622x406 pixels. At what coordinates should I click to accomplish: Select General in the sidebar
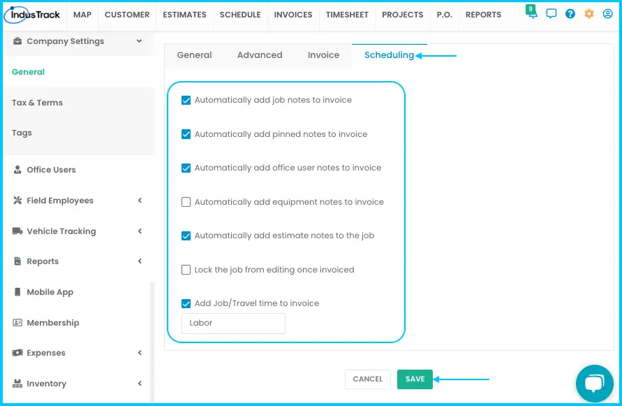(28, 72)
